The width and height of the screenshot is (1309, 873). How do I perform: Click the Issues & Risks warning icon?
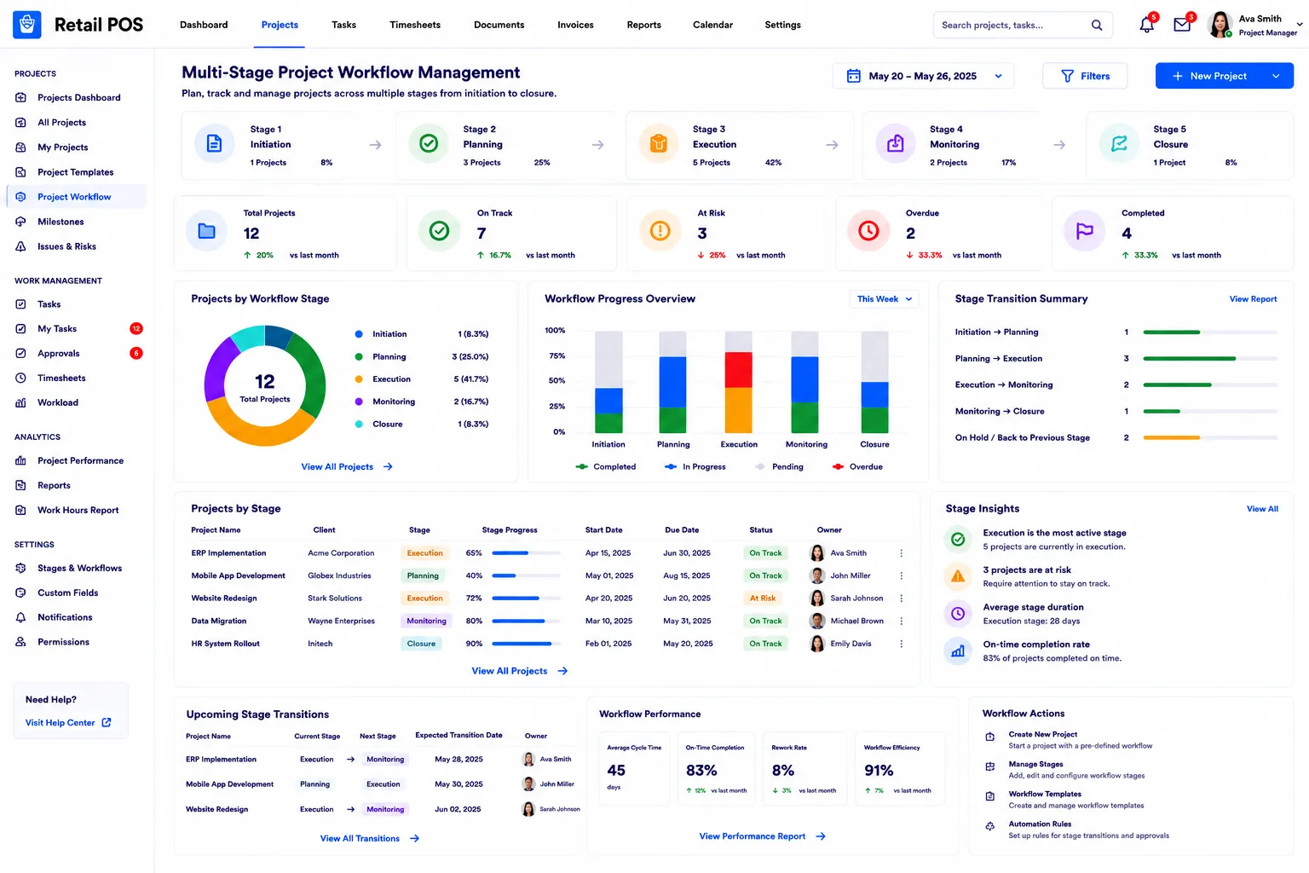tap(20, 246)
